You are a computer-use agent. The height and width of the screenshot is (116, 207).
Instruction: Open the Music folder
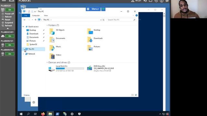[x=55, y=48]
